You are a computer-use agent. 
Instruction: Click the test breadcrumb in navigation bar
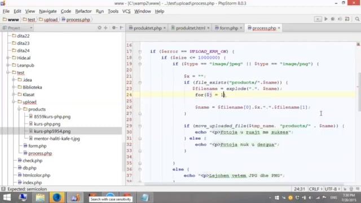click(x=29, y=20)
